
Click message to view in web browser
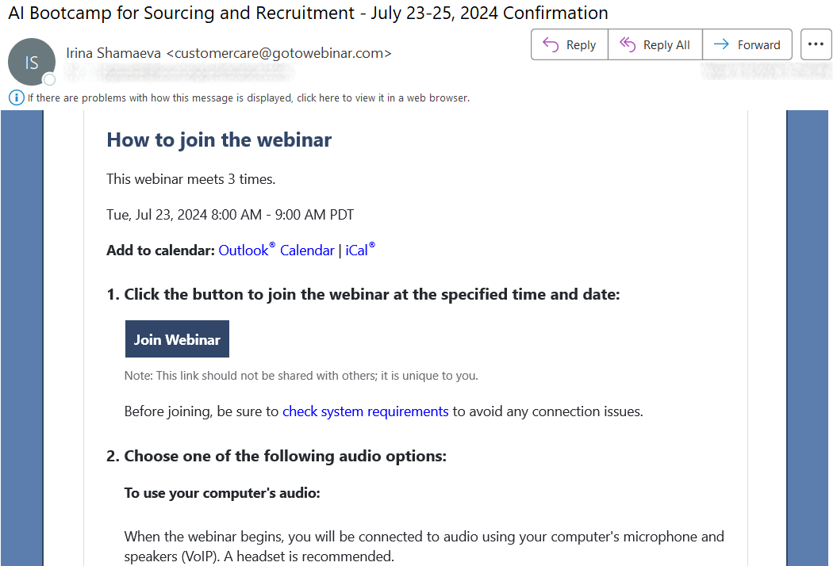[x=249, y=98]
